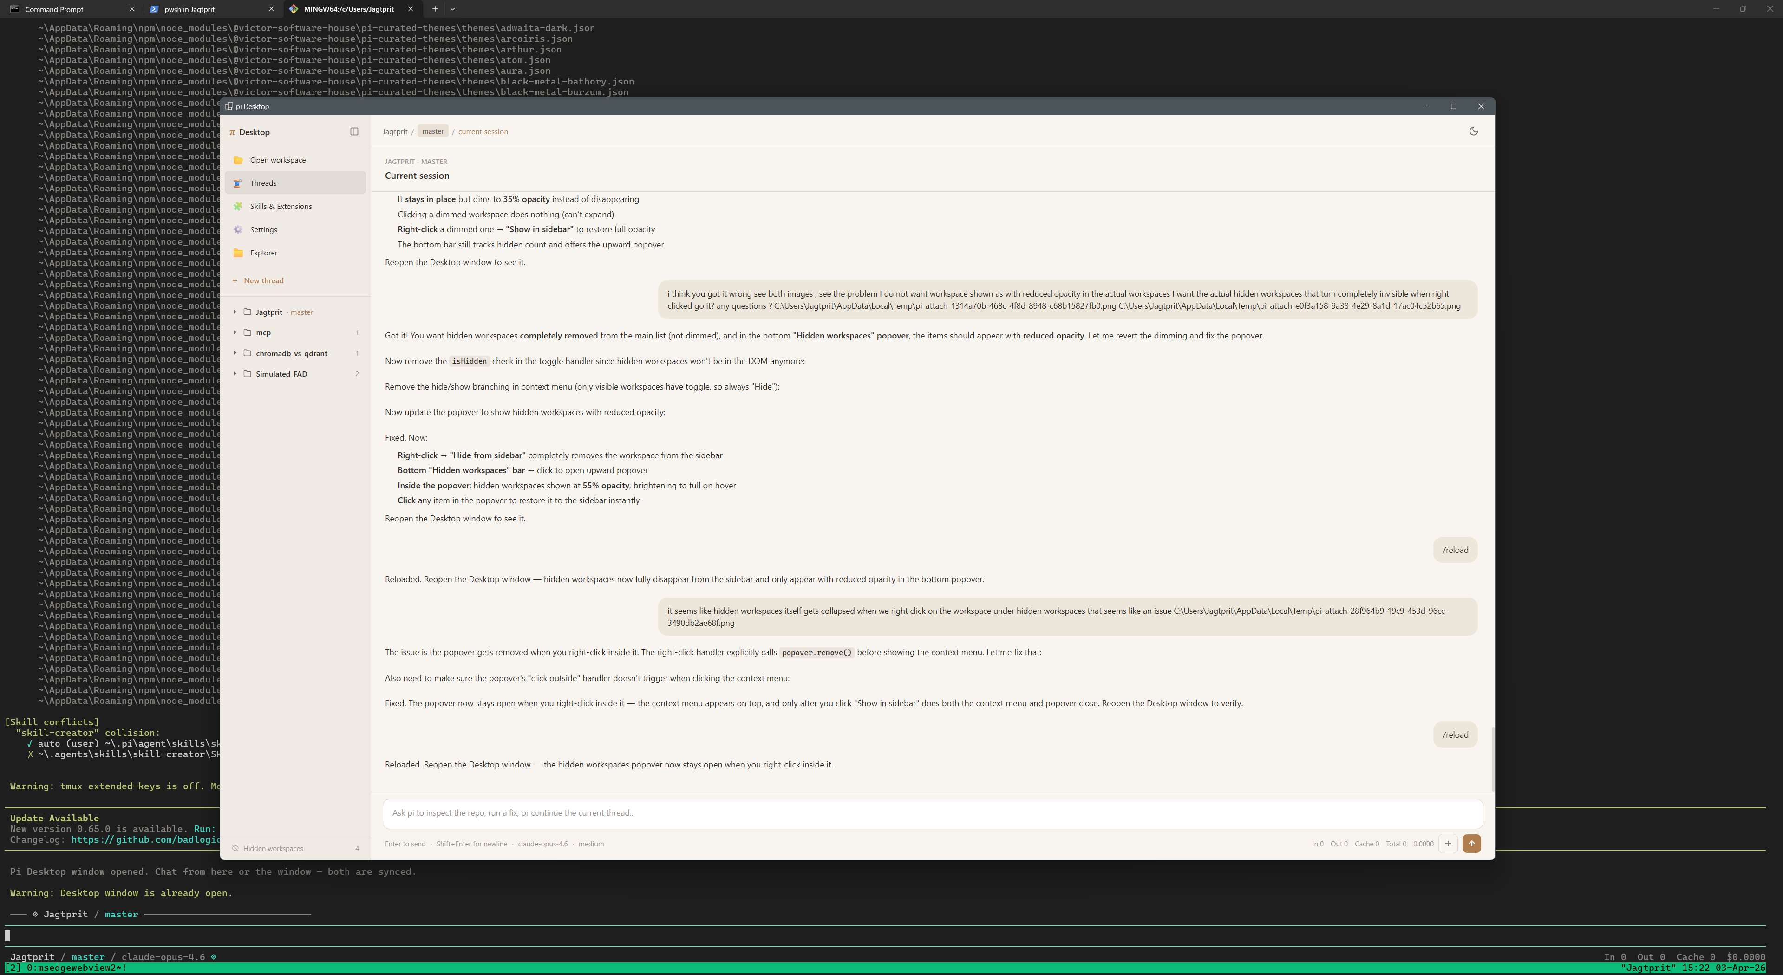The height and width of the screenshot is (975, 1783).
Task: Add a new terminal tab with plus
Action: tap(435, 9)
